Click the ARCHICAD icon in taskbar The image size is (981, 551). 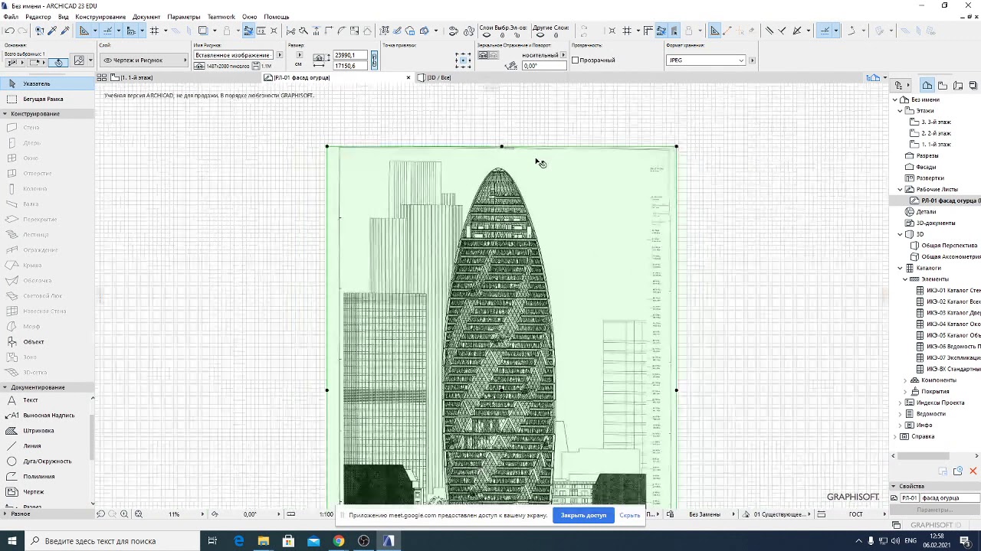coord(388,541)
